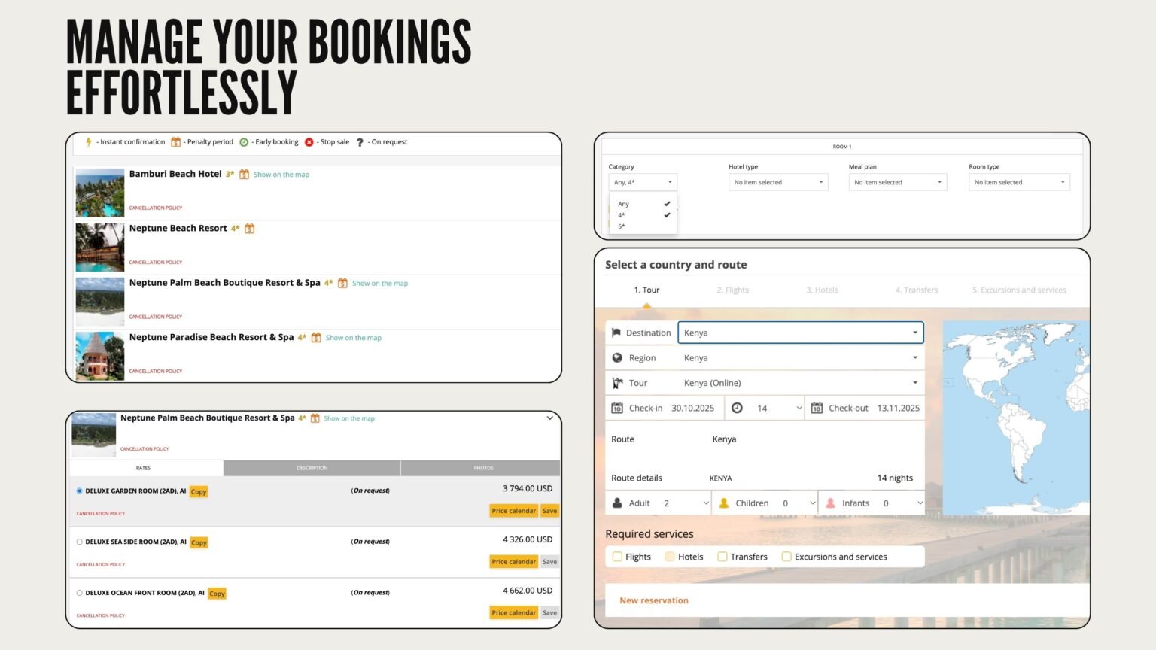Click the Check-out calendar icon
Image resolution: width=1156 pixels, height=650 pixels.
(x=817, y=408)
